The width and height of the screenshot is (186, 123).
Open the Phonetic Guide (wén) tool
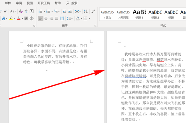(26, 11)
